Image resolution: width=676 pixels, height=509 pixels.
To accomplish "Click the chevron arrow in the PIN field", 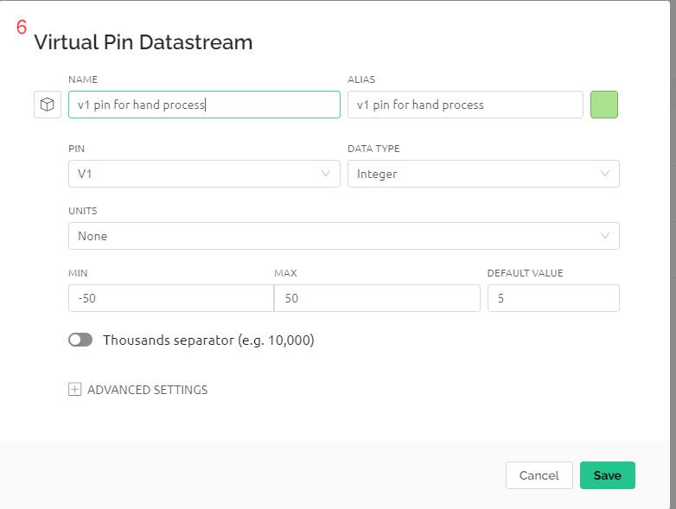I will [326, 174].
